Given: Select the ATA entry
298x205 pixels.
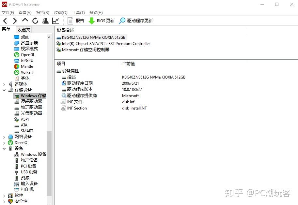Looking at the screenshot, I should click(x=24, y=125).
